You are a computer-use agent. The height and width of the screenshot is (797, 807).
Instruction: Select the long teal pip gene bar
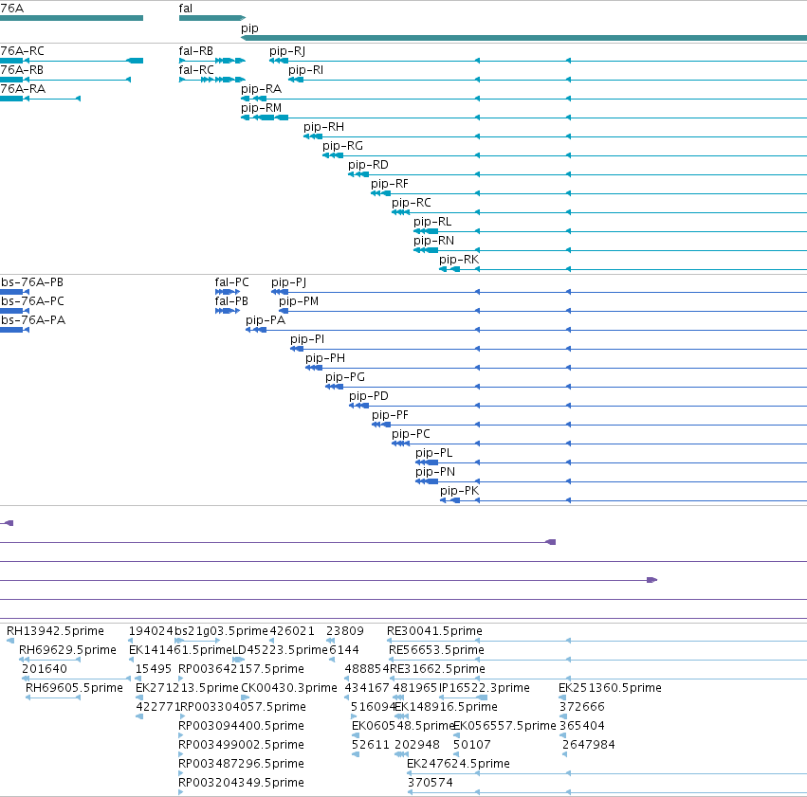tap(523, 38)
